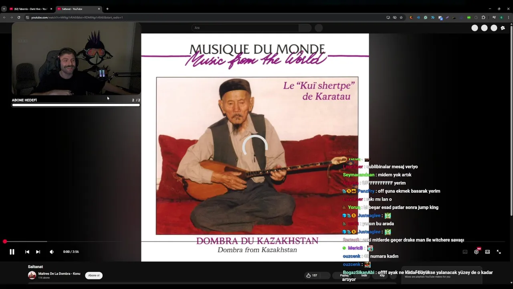Open the purple feather extension icon

coord(447,17)
